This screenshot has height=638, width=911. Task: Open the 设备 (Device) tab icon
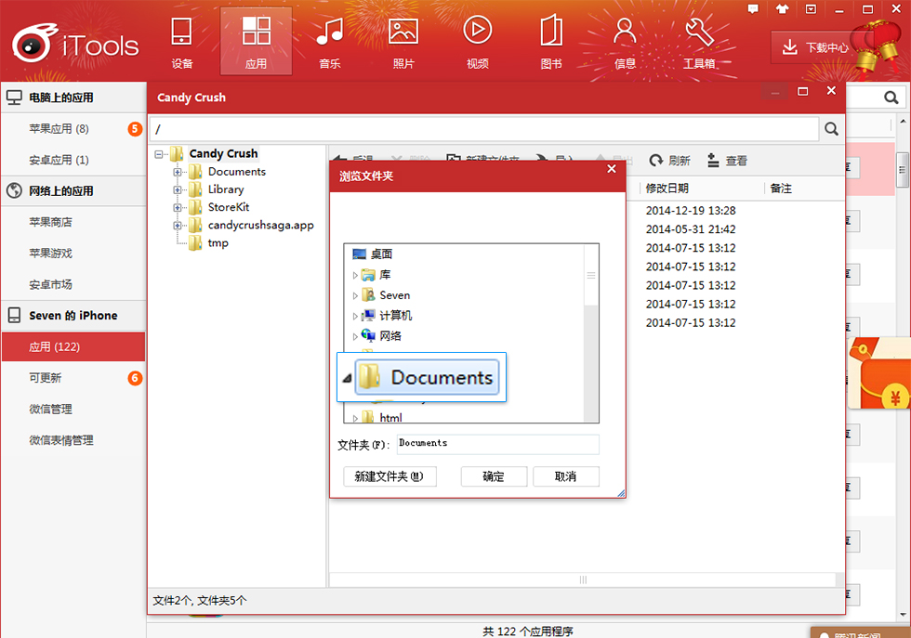point(182,42)
